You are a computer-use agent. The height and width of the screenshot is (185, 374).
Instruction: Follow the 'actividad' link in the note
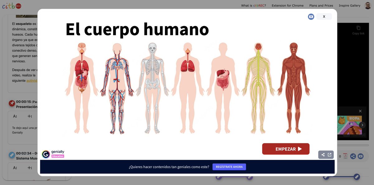pyautogui.click(x=32, y=81)
